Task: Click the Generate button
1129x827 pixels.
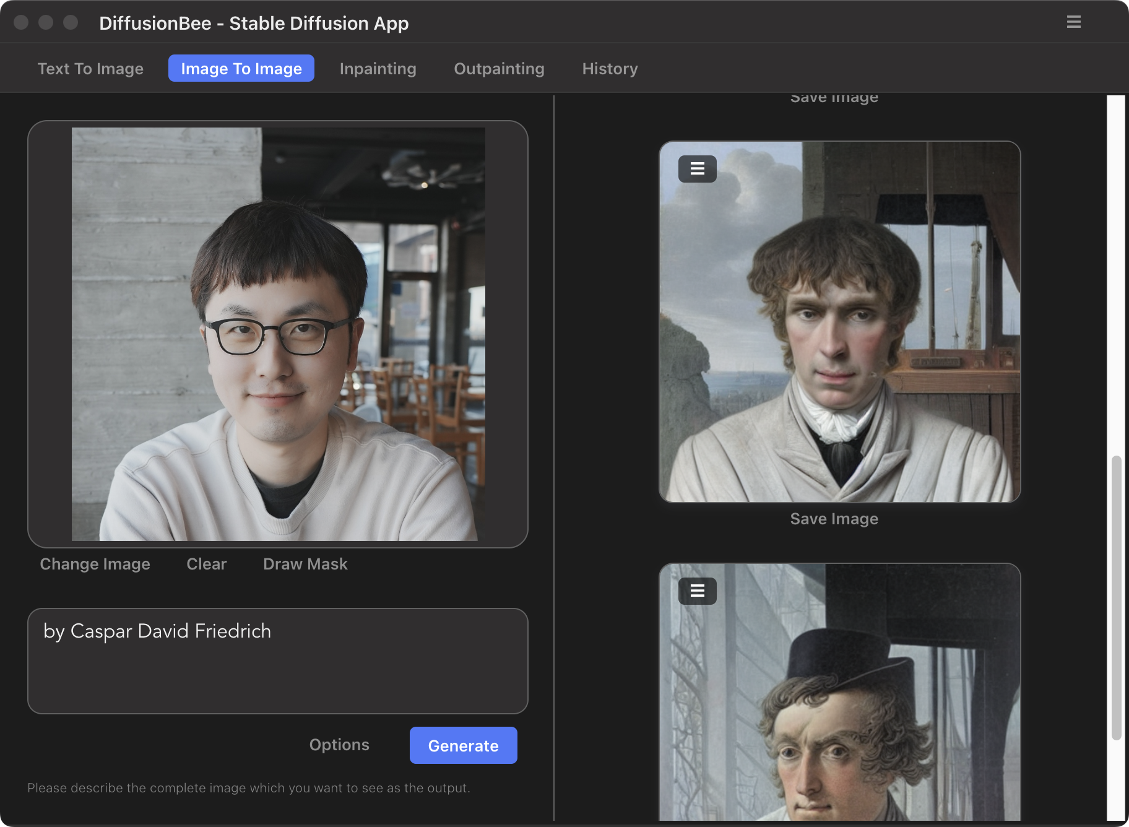Action: 464,745
